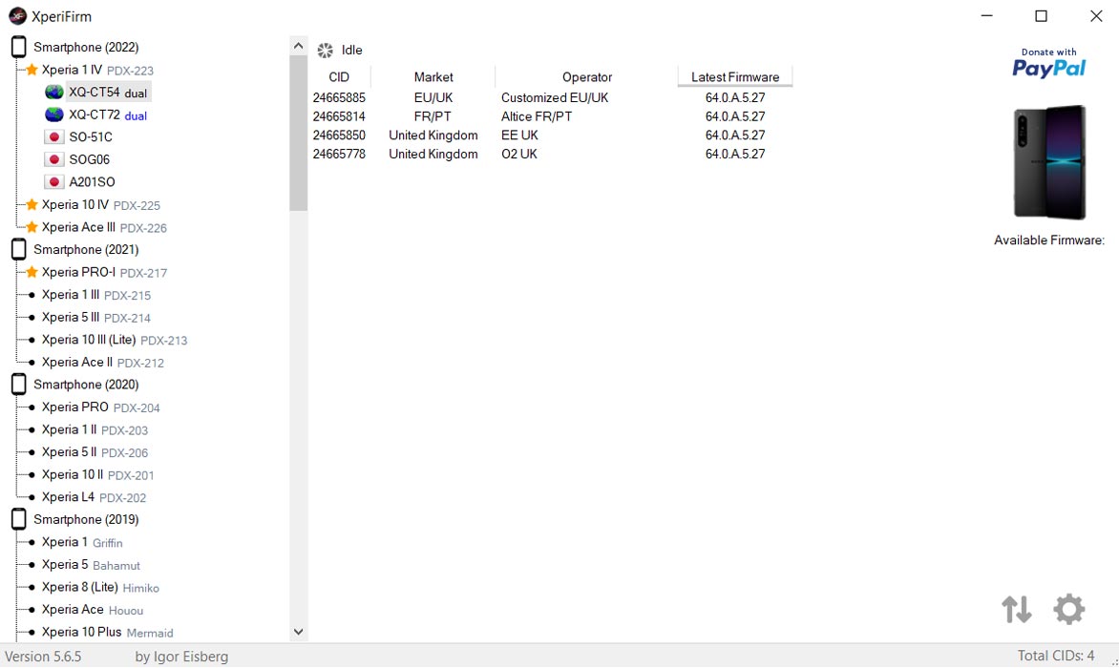Click the Japan flag icon next to SOG06
The image size is (1119, 668).
pyautogui.click(x=53, y=159)
